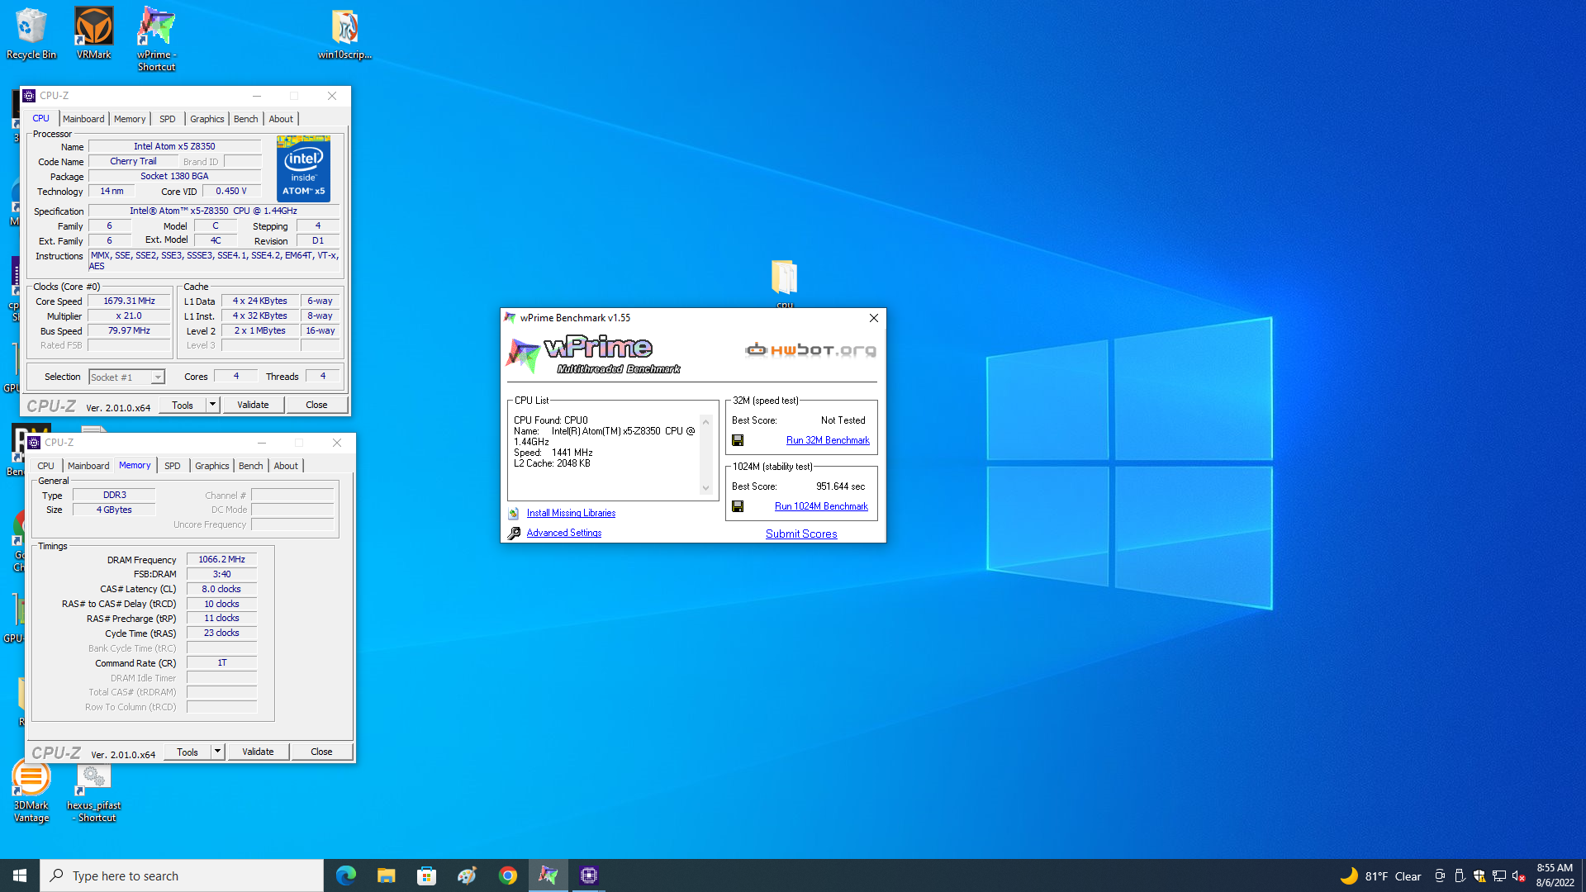This screenshot has width=1586, height=892.
Task: Open About tab in top CPU-Z window
Action: (x=281, y=119)
